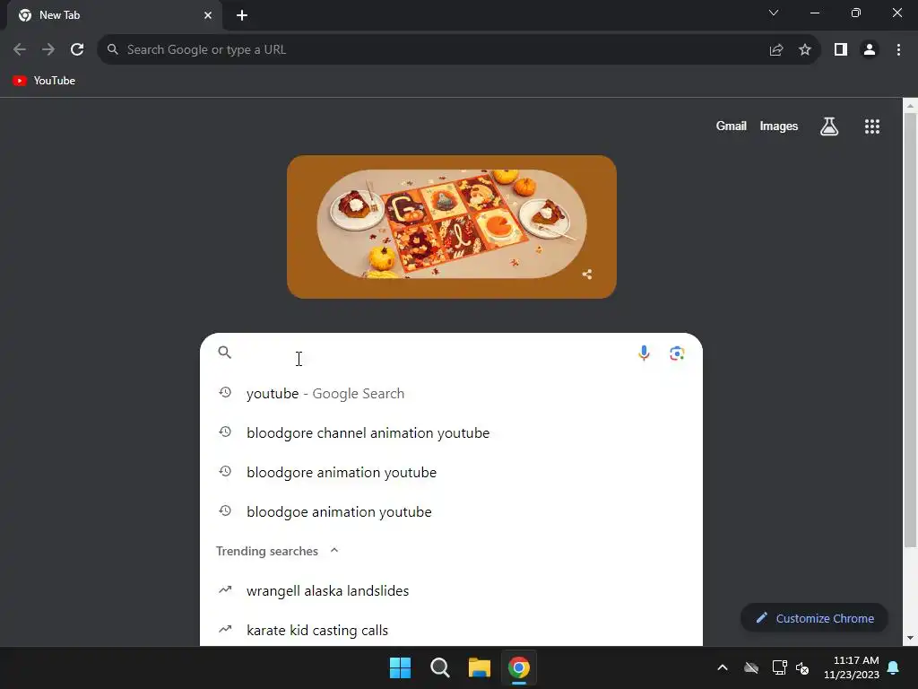
Task: Click the browser forward arrow
Action: [48, 50]
